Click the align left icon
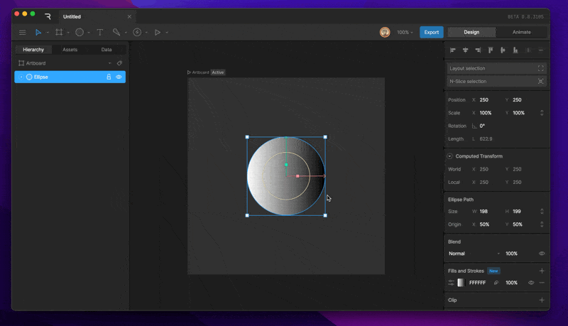The width and height of the screenshot is (568, 326). [x=453, y=50]
